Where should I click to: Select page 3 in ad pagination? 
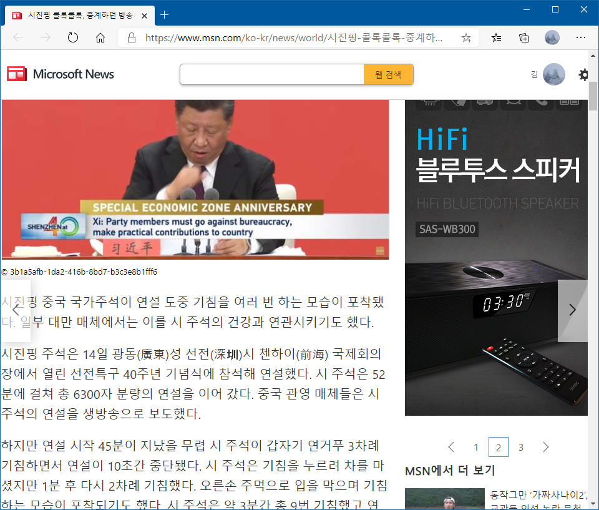point(521,447)
